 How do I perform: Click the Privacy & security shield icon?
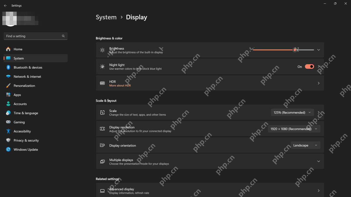(x=8, y=140)
